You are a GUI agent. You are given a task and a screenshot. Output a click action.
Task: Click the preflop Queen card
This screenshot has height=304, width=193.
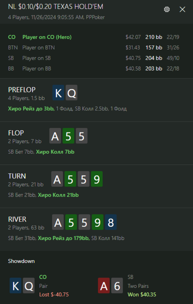pos(72,93)
